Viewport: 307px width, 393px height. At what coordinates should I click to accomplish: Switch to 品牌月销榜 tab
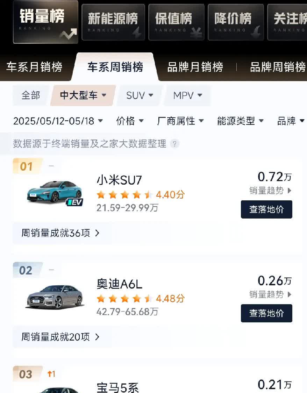[195, 67]
